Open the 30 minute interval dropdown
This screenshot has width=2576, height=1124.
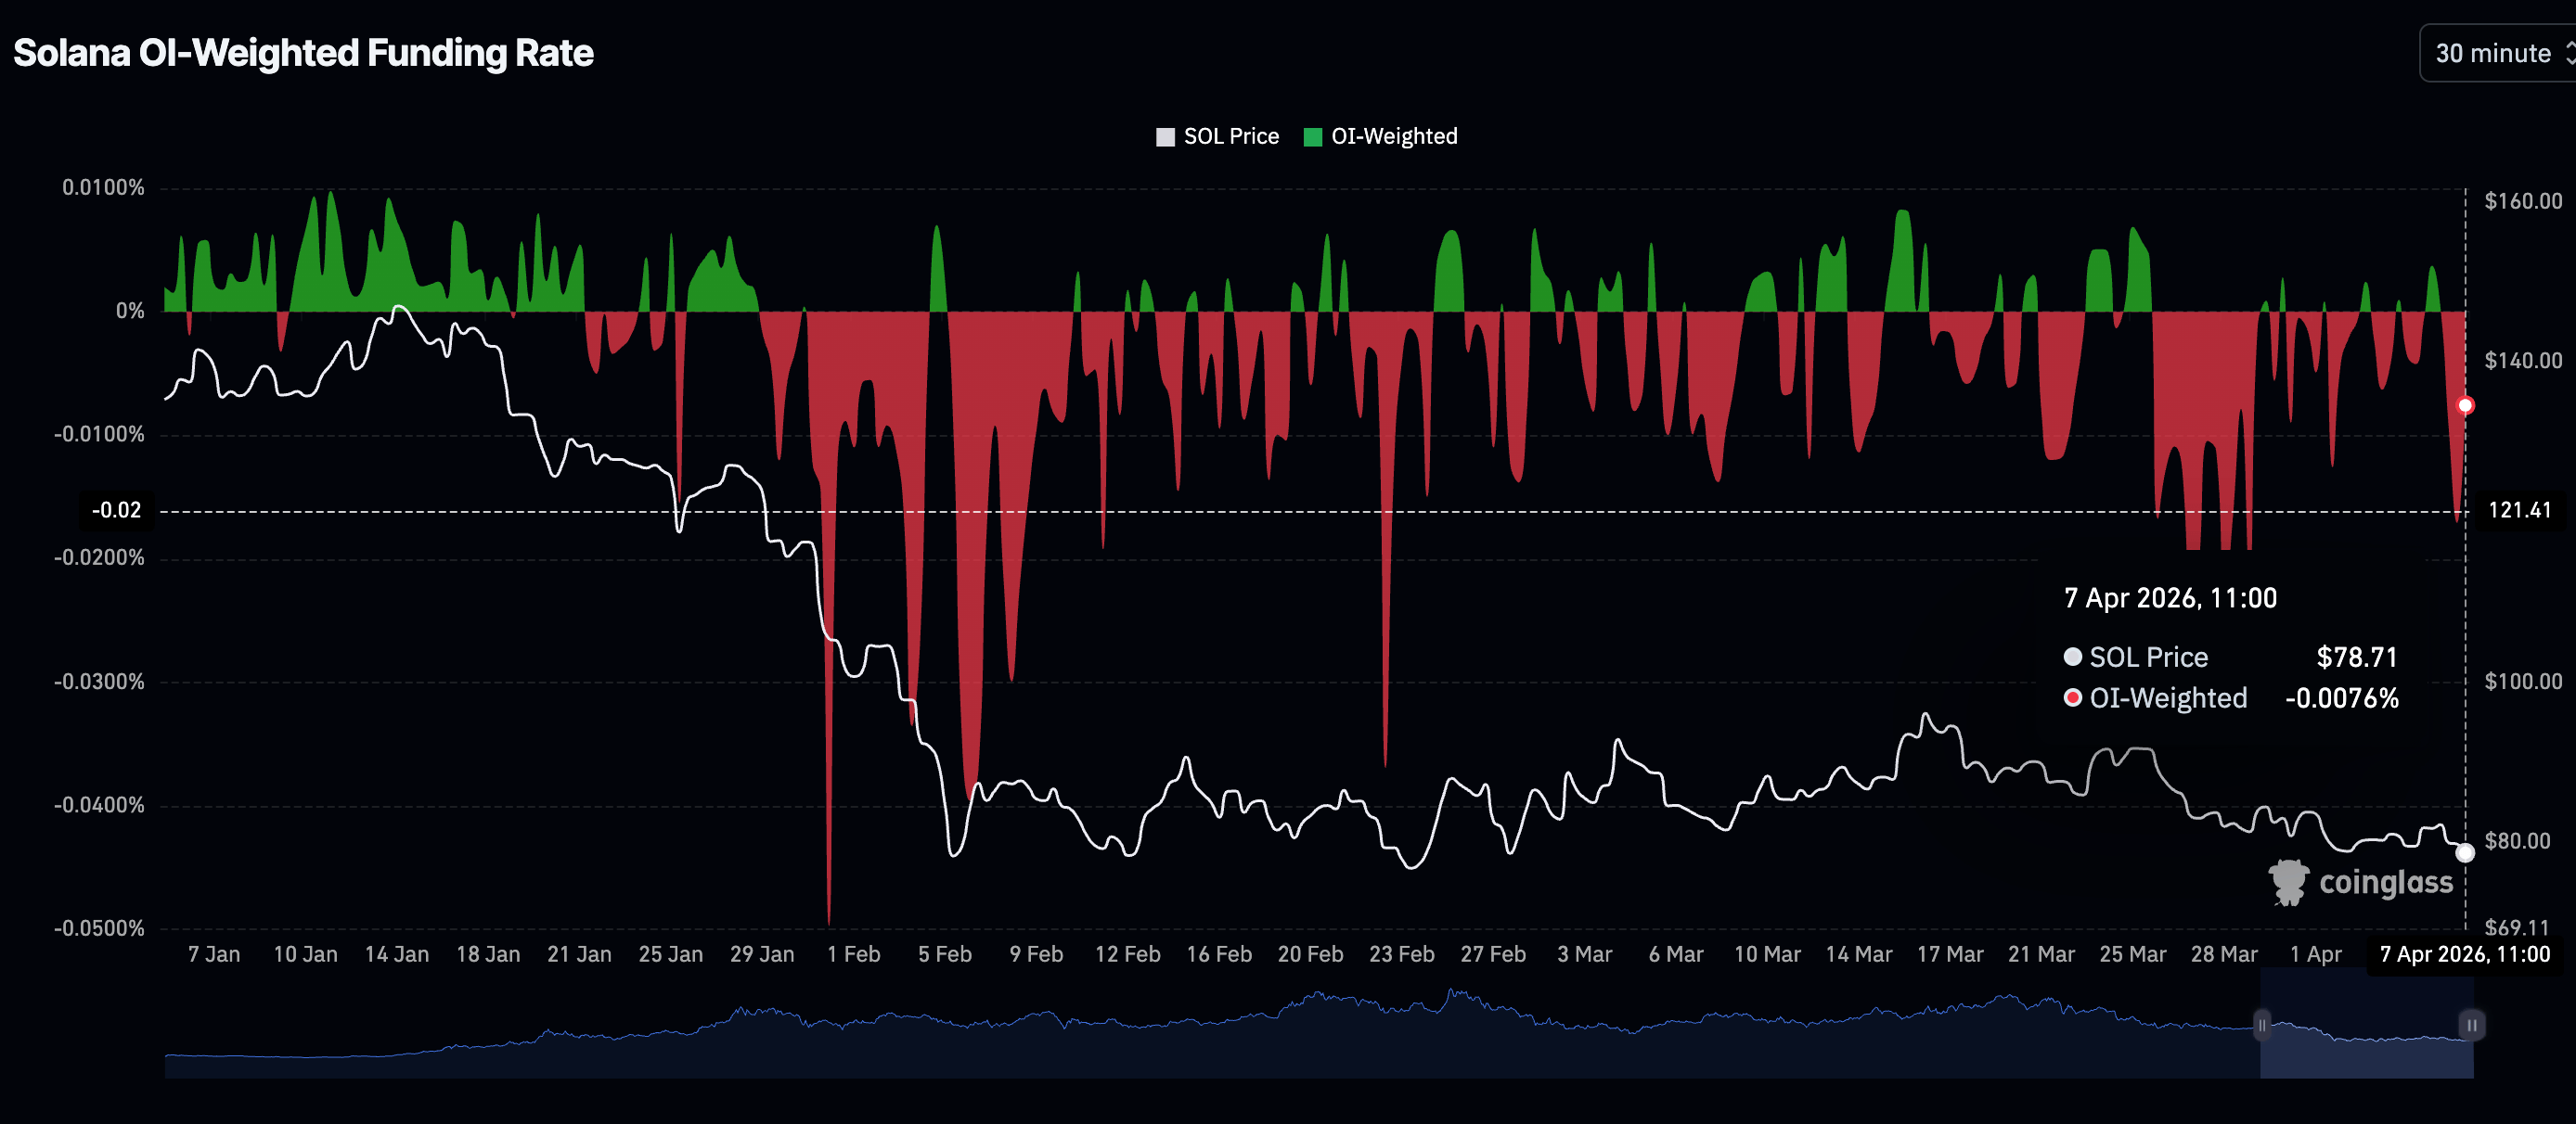pos(2492,53)
